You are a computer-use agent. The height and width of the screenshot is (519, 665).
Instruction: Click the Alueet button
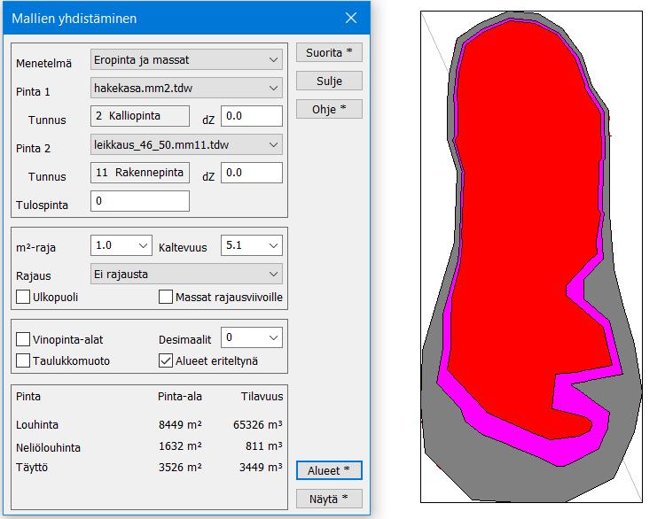click(329, 470)
